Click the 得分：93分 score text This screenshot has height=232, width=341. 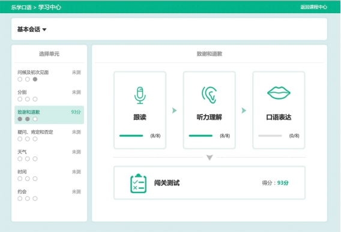(x=275, y=183)
